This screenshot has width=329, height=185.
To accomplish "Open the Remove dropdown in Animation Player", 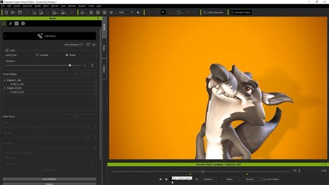I will tap(251, 179).
